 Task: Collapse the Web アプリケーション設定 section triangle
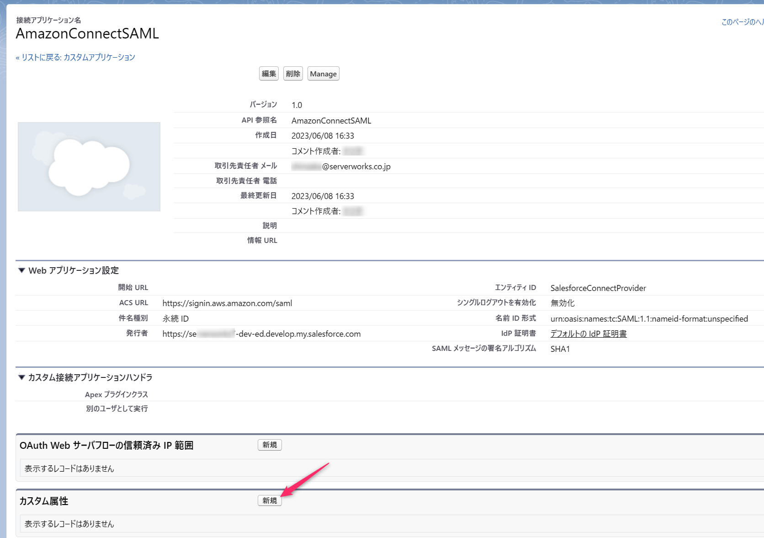point(21,270)
